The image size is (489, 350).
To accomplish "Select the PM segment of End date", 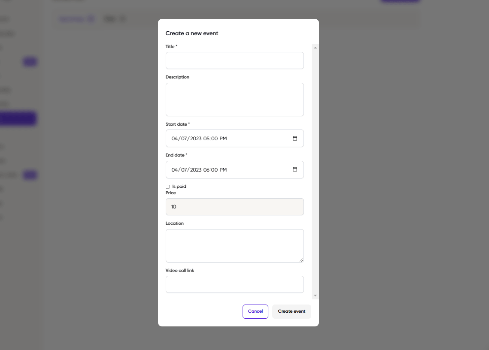I will pos(223,170).
